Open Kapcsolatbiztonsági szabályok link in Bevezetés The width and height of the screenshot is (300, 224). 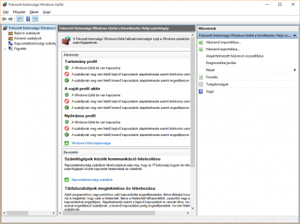pos(92,180)
